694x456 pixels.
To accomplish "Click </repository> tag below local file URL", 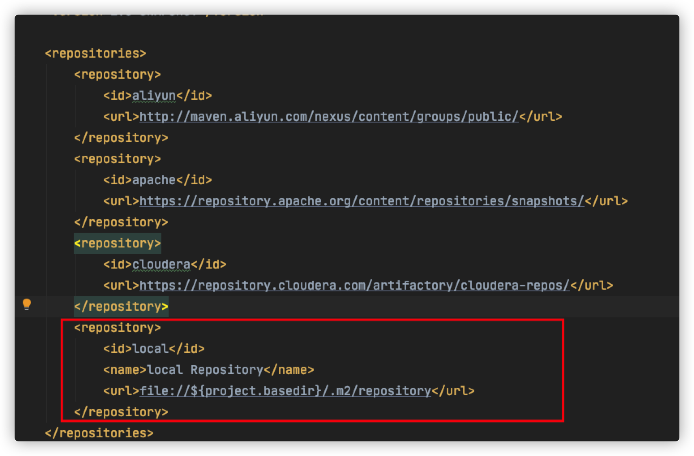I will click(x=121, y=412).
